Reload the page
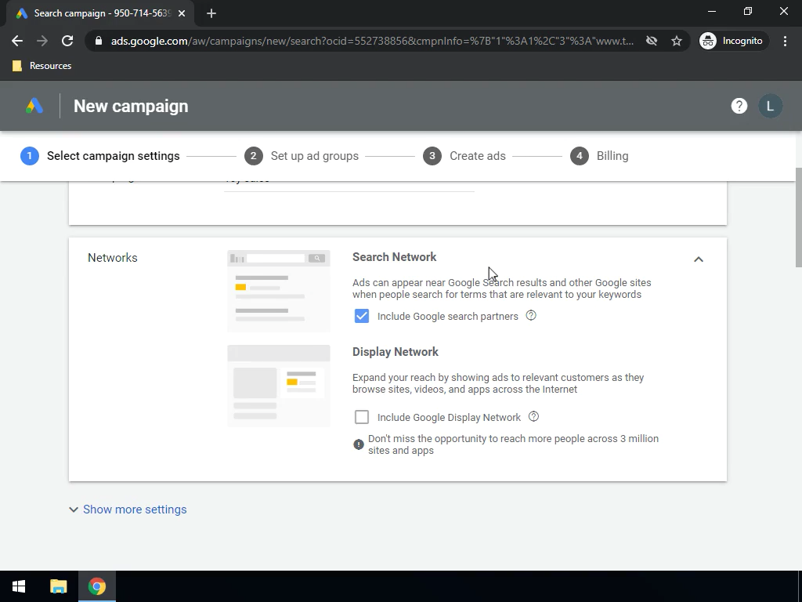802x602 pixels. pos(67,41)
